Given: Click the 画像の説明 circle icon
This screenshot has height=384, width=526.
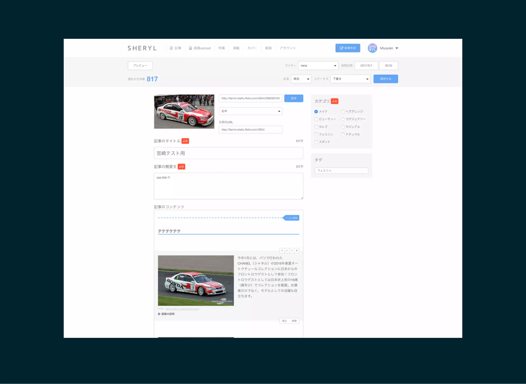Looking at the screenshot, I should click(159, 314).
